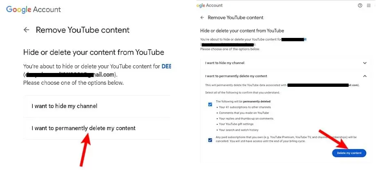This screenshot has height=172, width=376.
Task: Go back using left panel's back arrow
Action: [x=26, y=30]
